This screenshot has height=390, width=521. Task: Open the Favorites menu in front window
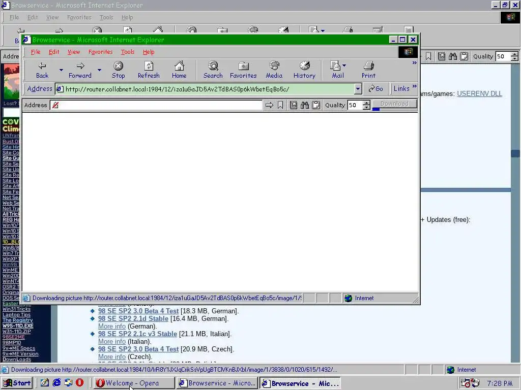tap(100, 52)
